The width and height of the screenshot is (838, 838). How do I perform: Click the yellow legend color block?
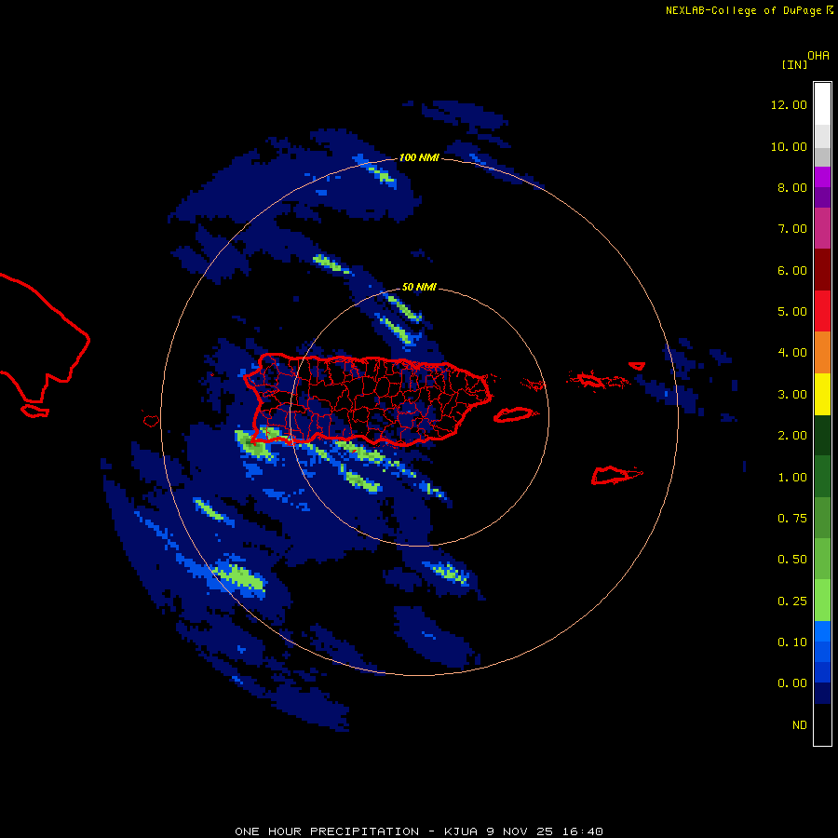(822, 395)
